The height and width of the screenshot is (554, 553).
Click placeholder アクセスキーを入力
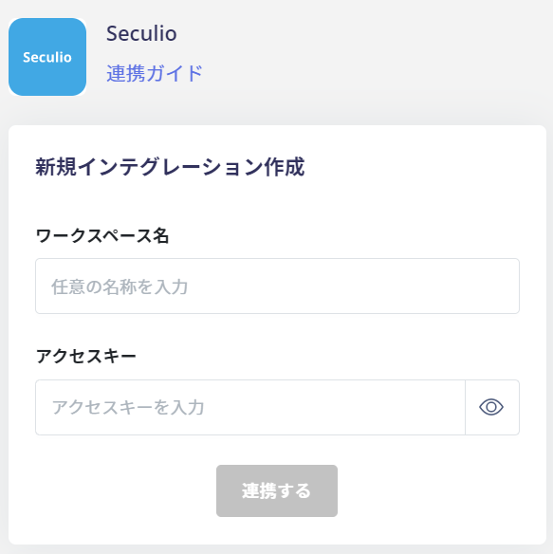128,407
